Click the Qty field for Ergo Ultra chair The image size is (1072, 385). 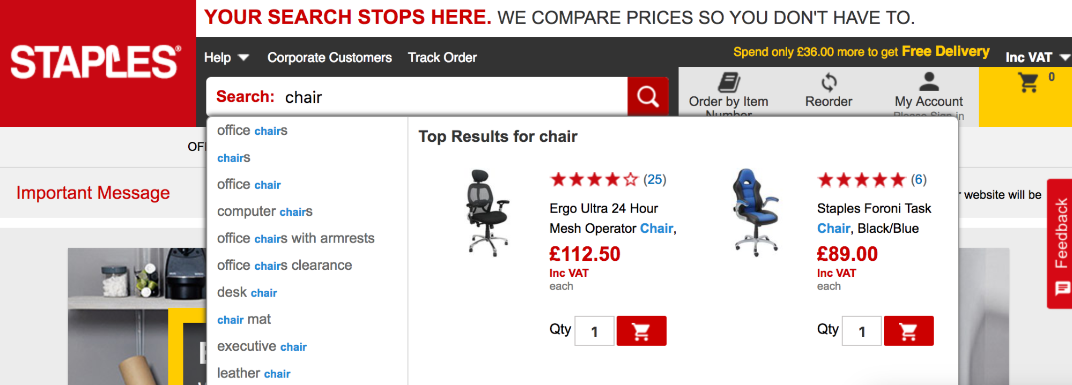(x=594, y=331)
